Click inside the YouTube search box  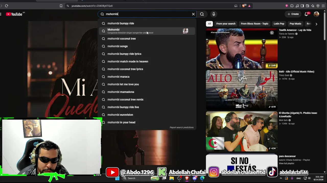[x=147, y=14]
